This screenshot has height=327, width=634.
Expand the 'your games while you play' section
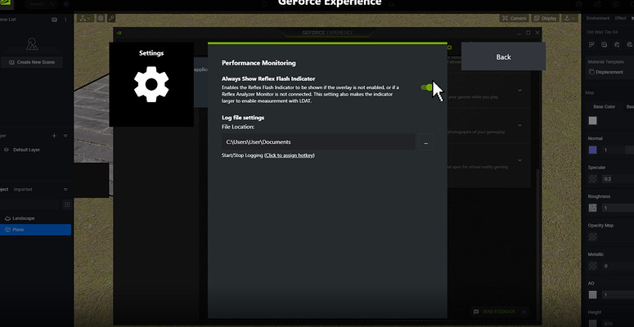519,90
